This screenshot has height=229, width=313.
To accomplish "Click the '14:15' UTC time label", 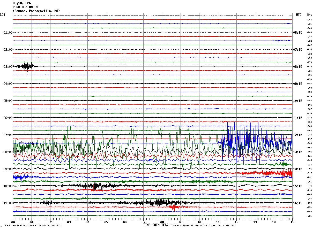I will [x=297, y=169].
